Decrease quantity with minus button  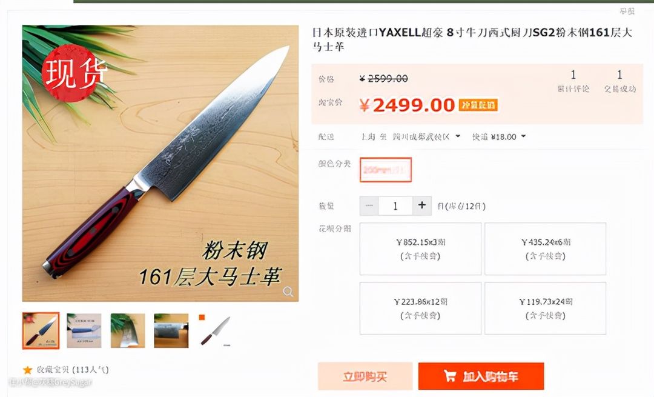click(369, 205)
